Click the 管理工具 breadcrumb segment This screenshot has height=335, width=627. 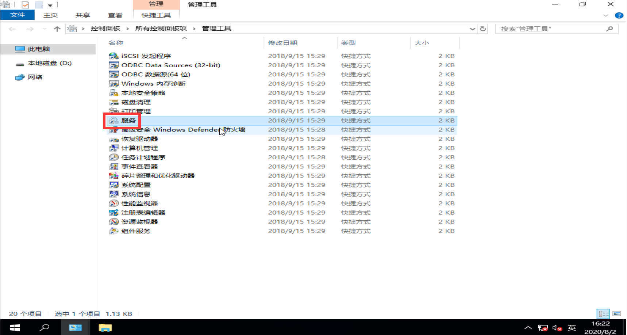[216, 28]
